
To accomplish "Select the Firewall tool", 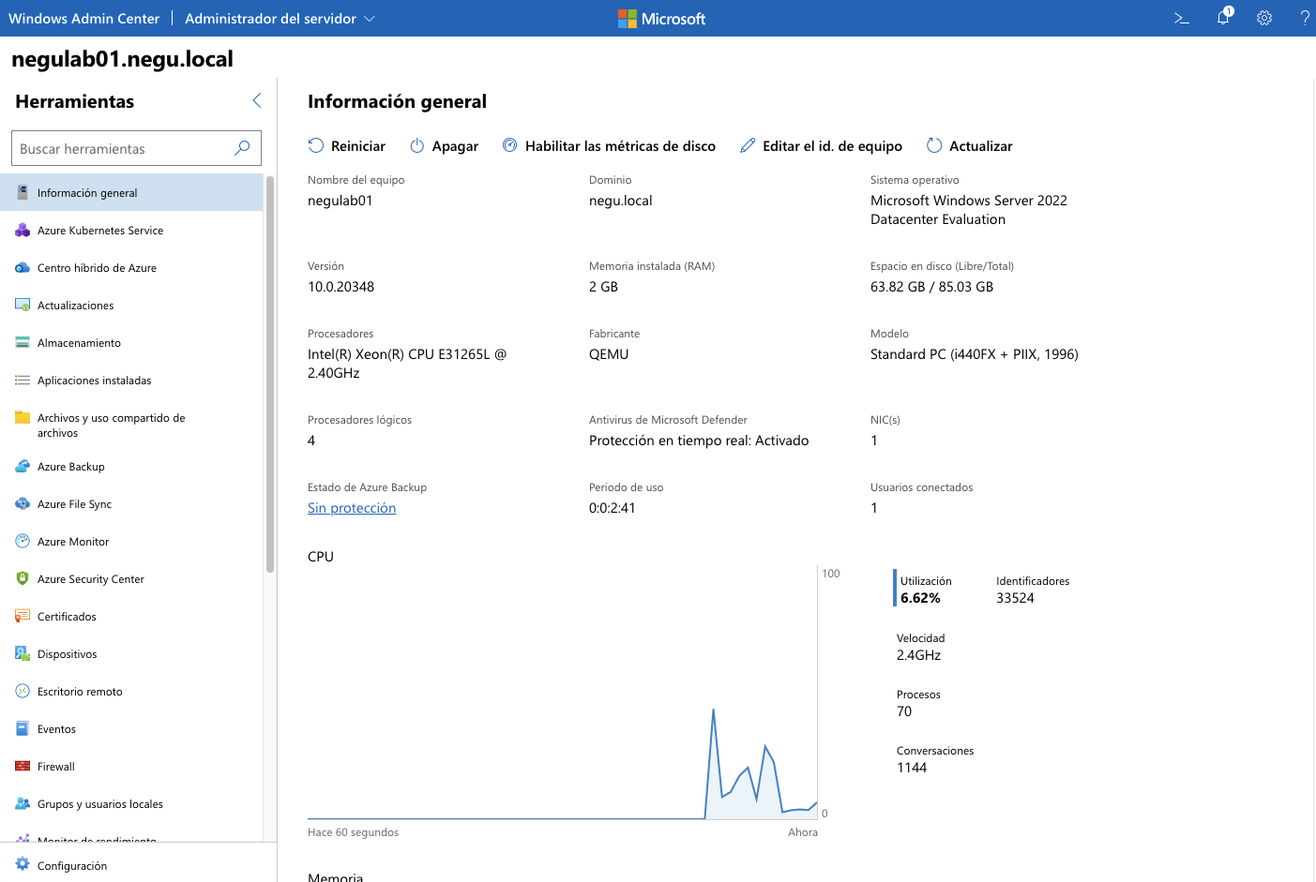I will [56, 766].
